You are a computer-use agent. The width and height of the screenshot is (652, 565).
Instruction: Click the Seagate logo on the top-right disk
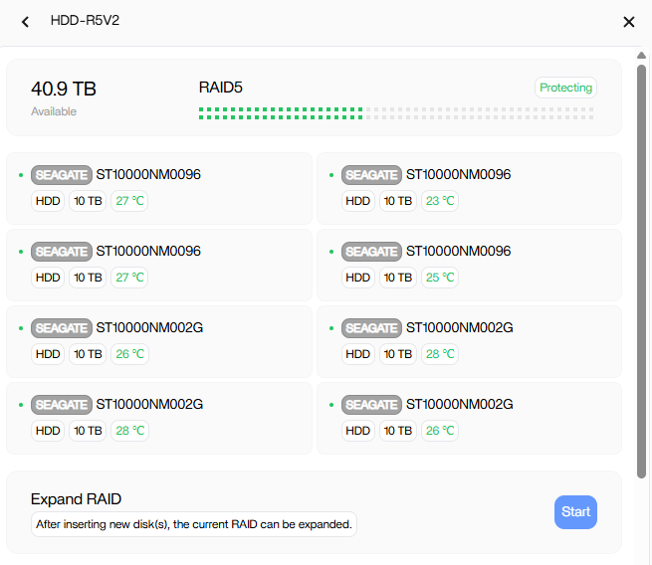[371, 175]
